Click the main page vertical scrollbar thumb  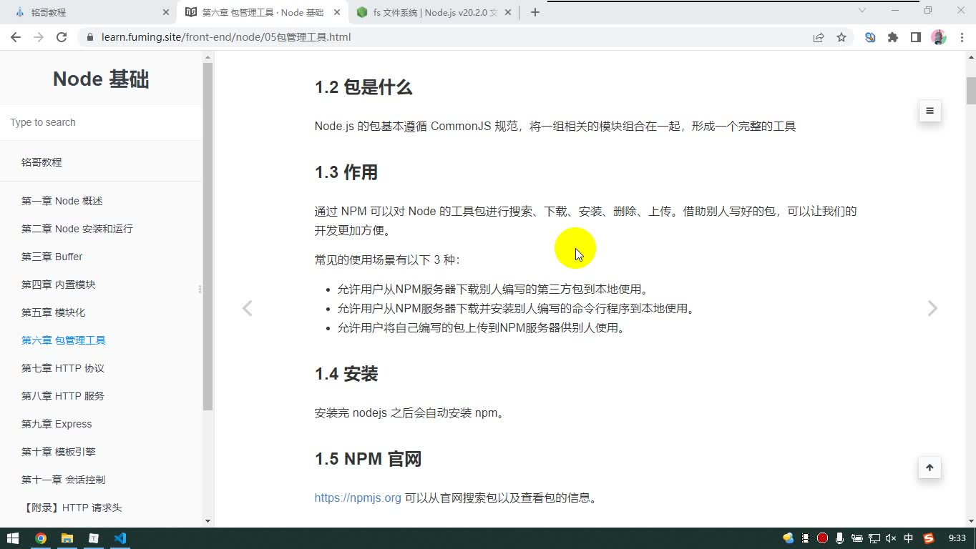tap(971, 91)
